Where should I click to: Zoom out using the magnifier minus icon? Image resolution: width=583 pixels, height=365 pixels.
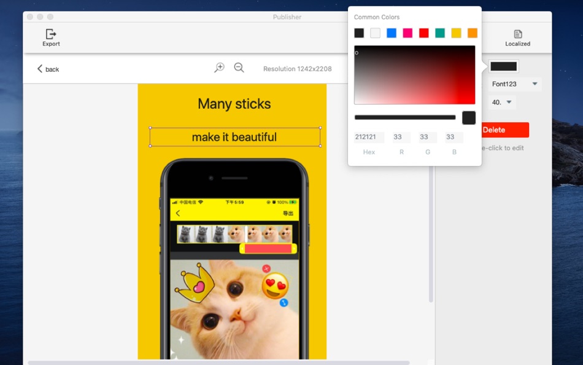coord(239,68)
